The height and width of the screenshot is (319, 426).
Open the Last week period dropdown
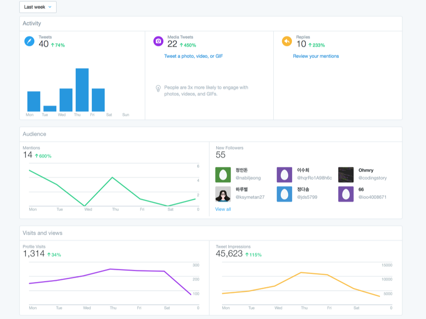(x=38, y=7)
